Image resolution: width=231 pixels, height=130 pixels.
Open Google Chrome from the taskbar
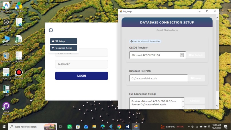coord(119,127)
